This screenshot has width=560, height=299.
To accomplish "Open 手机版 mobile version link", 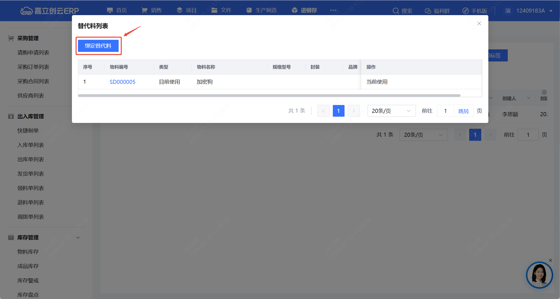I will click(474, 11).
